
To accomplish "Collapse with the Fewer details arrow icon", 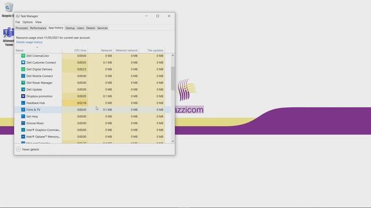I will (18, 149).
